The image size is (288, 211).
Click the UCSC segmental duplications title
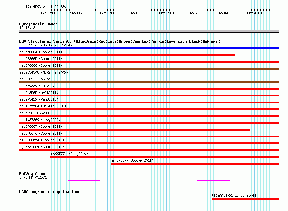click(50, 192)
